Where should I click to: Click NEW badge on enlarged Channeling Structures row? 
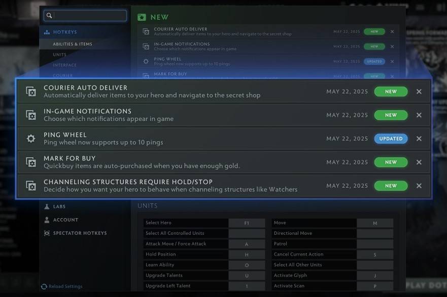[x=391, y=186]
